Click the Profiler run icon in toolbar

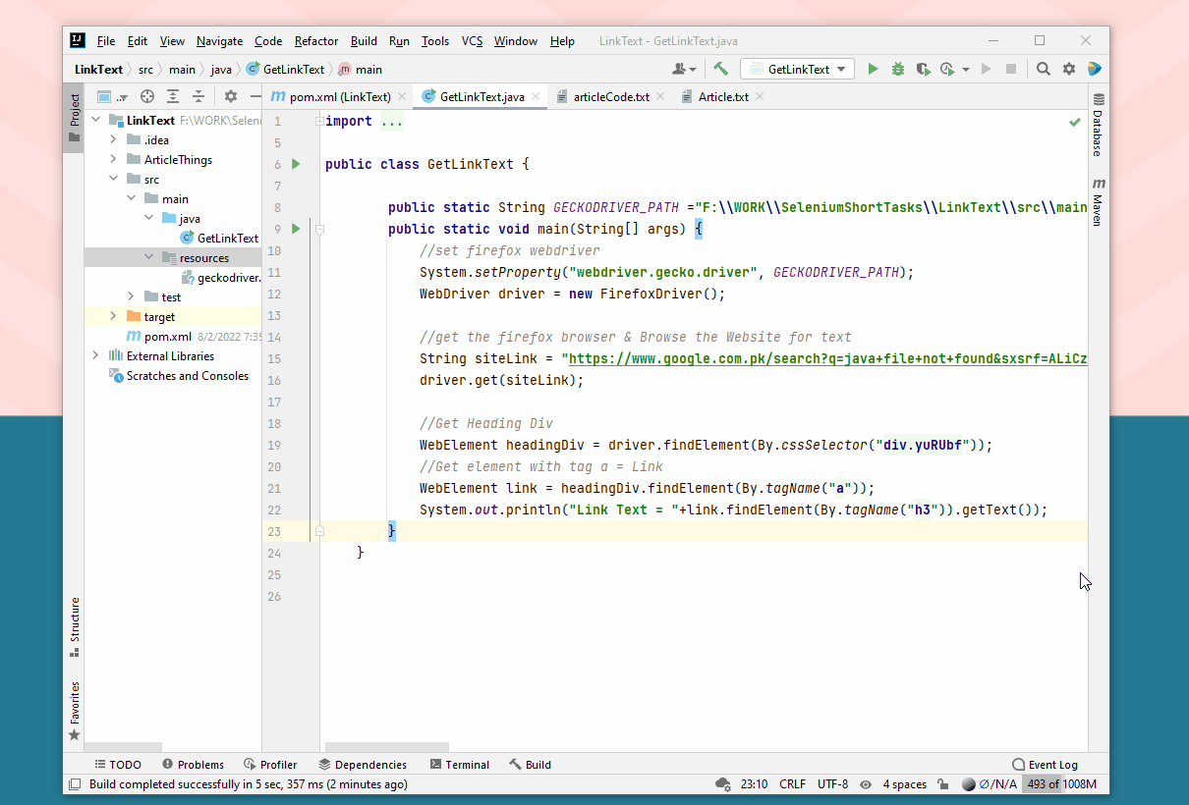click(947, 69)
